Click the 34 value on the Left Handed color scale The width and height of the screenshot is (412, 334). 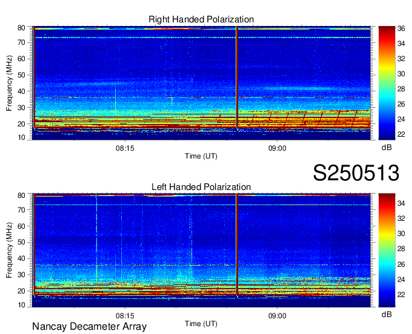pyautogui.click(x=401, y=203)
